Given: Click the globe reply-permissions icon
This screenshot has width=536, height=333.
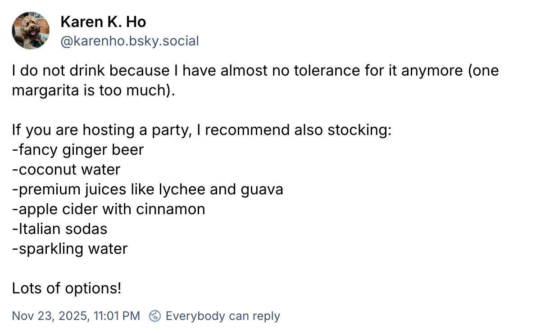Looking at the screenshot, I should coord(155,316).
